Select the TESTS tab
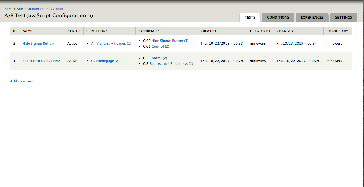This screenshot has height=187, width=364. click(250, 17)
